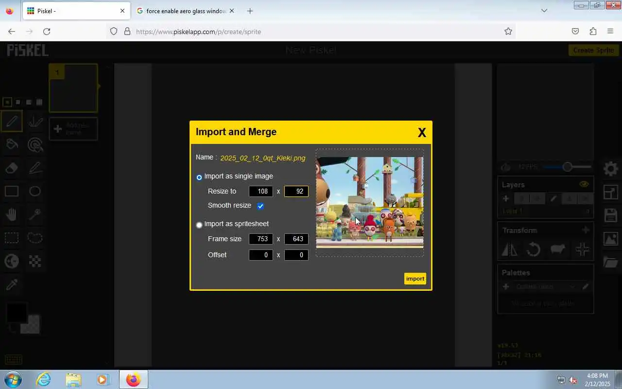Open Windows Explorer from the taskbar
Viewport: 622px width, 389px height.
pos(73,379)
